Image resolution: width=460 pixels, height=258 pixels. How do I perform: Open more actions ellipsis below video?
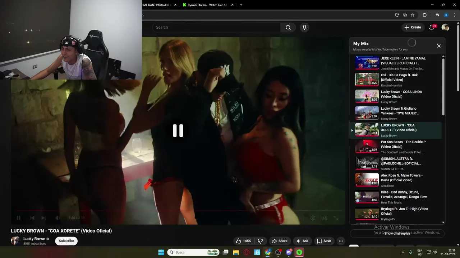[341, 241]
